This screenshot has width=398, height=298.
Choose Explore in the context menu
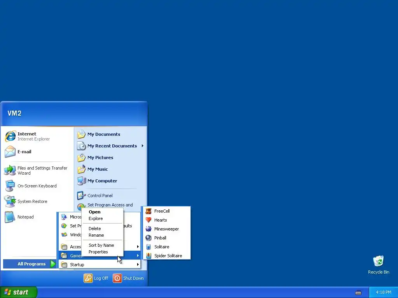point(103,218)
